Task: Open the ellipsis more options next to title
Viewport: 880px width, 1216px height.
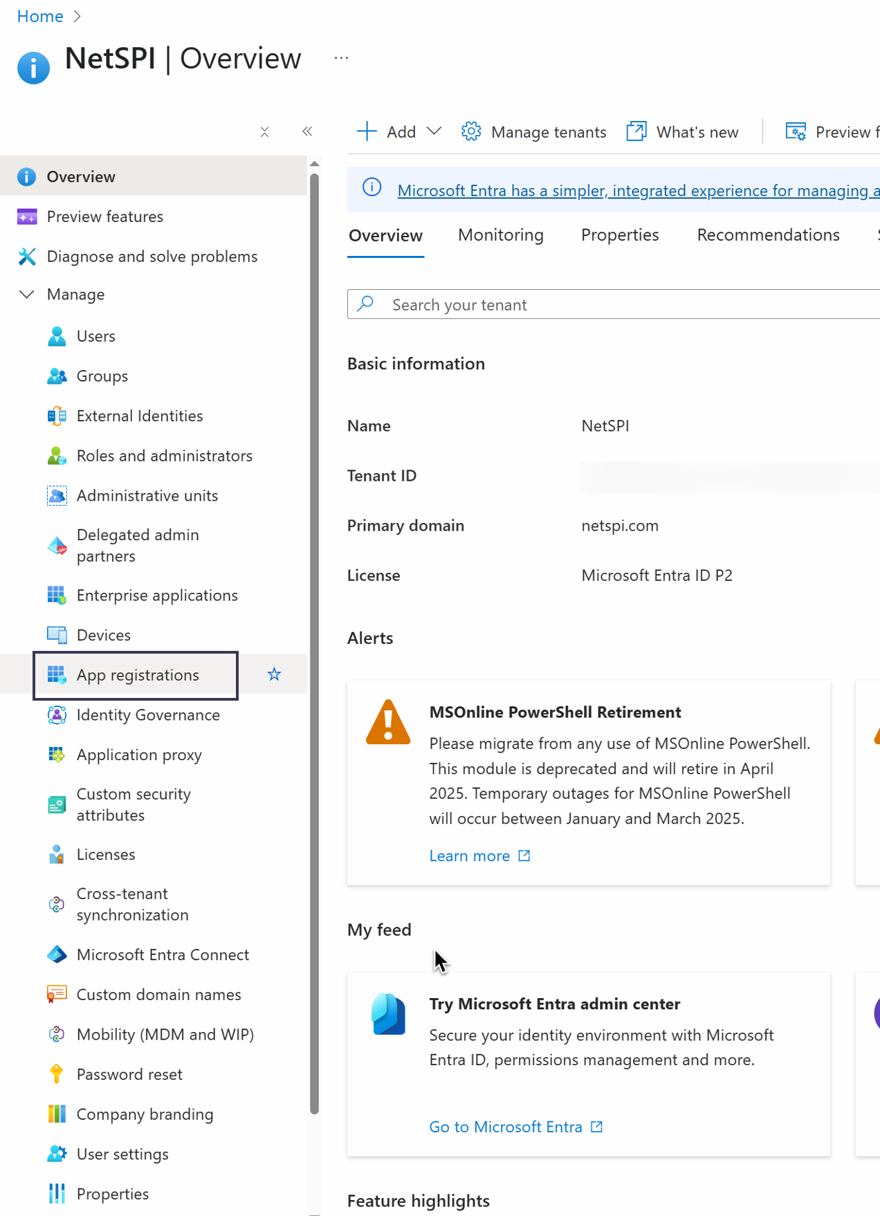Action: (x=341, y=58)
